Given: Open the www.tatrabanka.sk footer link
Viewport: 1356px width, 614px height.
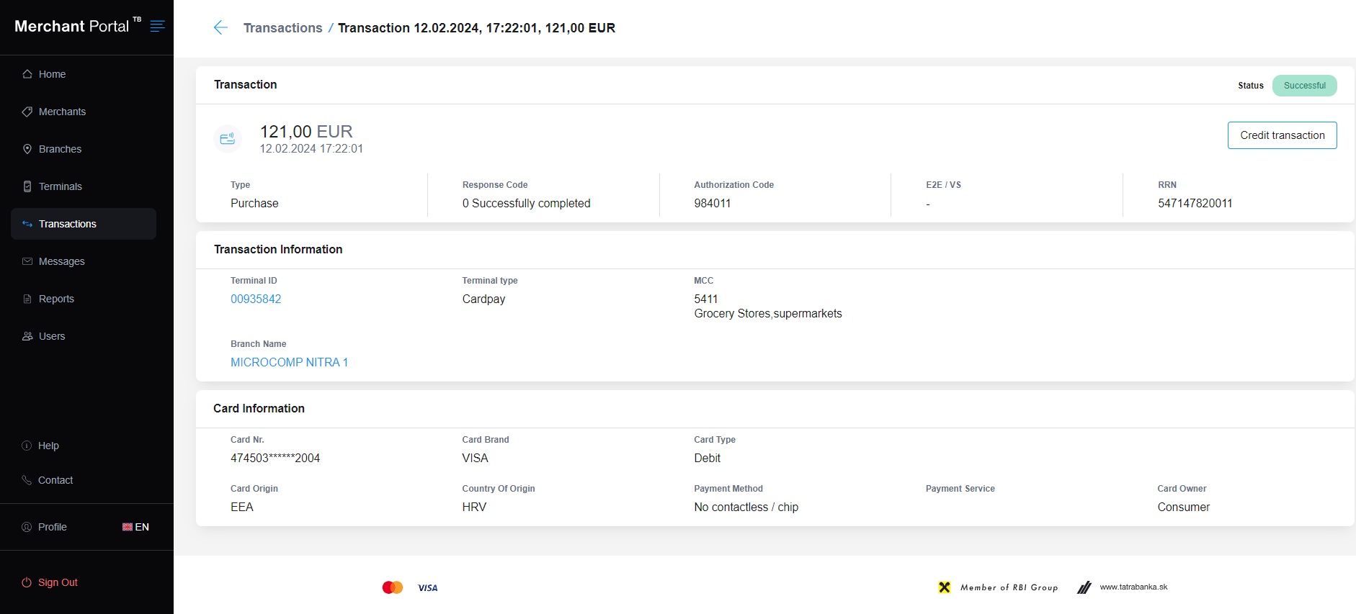Looking at the screenshot, I should [x=1133, y=587].
